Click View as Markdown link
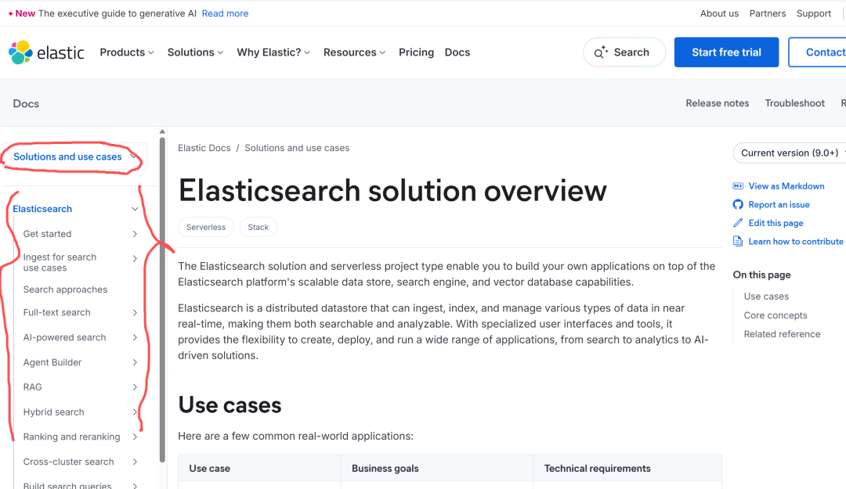The width and height of the screenshot is (846, 489). click(786, 186)
